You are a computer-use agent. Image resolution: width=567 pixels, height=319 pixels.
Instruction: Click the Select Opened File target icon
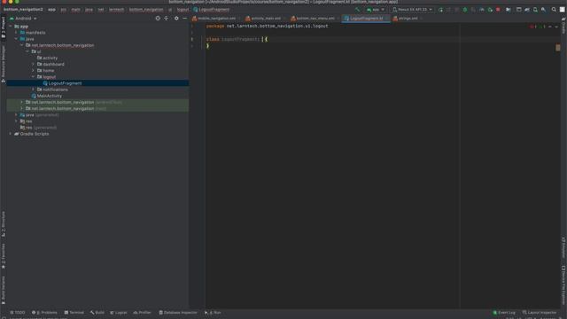pos(158,18)
